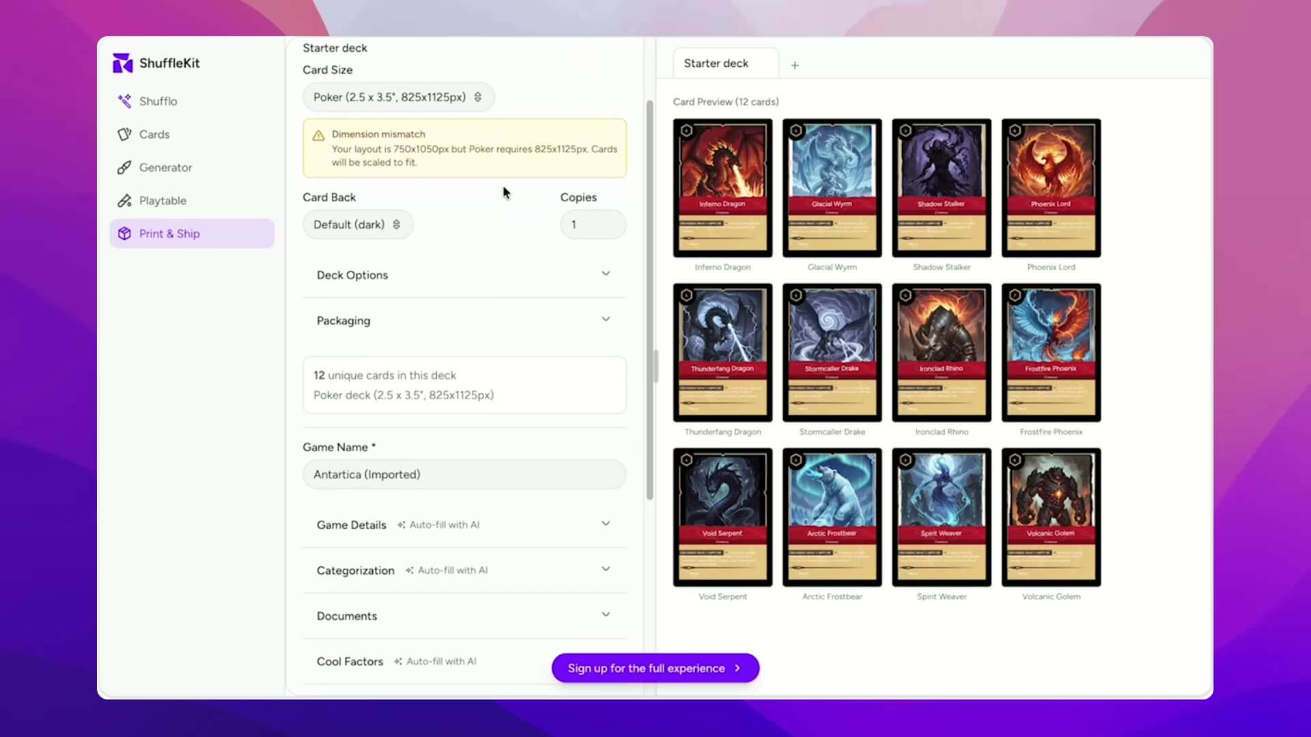Click hexagon badge on Arctic Frostbear card
This screenshot has height=737, width=1311.
(795, 460)
